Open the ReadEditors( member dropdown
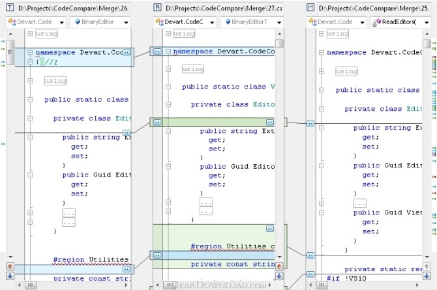This screenshot has width=437, height=290. [x=427, y=22]
